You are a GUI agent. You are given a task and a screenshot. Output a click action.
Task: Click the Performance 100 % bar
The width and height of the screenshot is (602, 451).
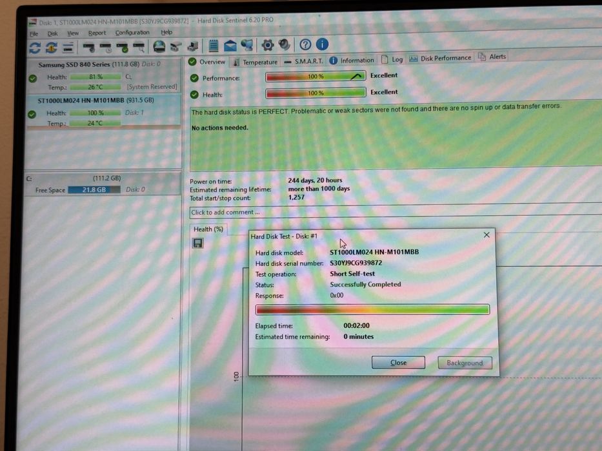pos(316,77)
